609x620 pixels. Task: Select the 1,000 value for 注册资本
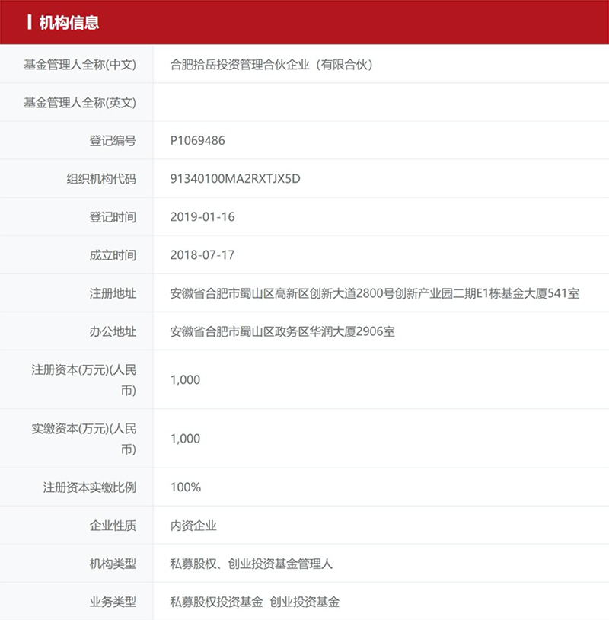[185, 380]
